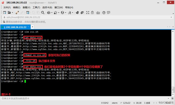Image resolution: width=175 pixels, height=105 pixels.
Task: Click the 1 会话 session count status
Action: tap(147, 103)
